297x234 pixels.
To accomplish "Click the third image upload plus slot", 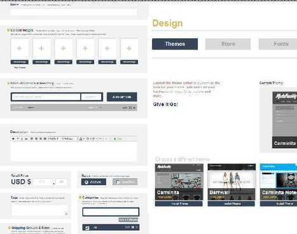I will point(64,48).
